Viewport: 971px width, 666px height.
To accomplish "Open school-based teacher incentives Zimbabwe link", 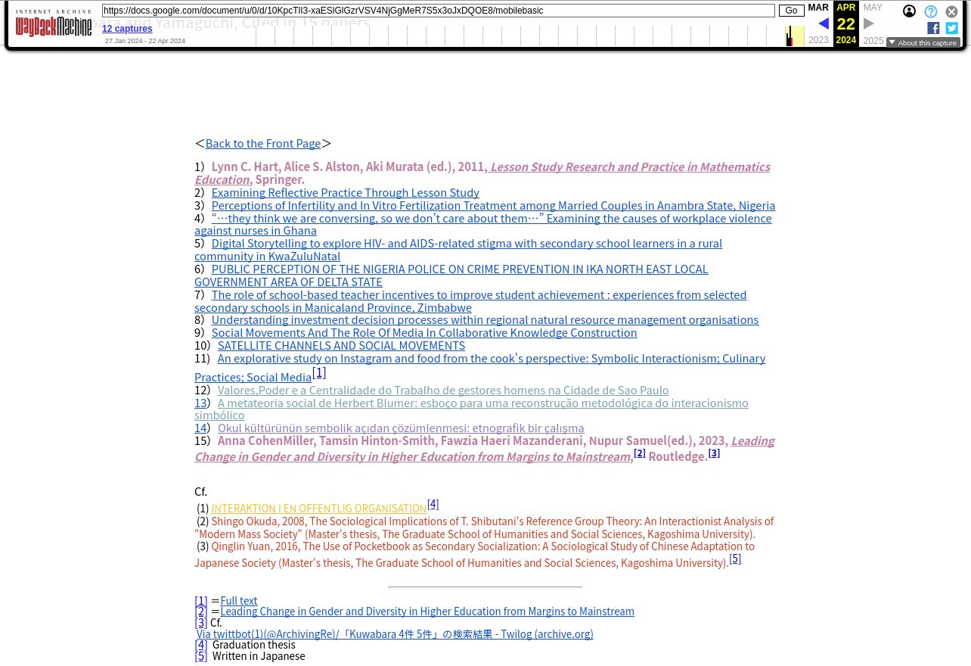I will [x=470, y=300].
